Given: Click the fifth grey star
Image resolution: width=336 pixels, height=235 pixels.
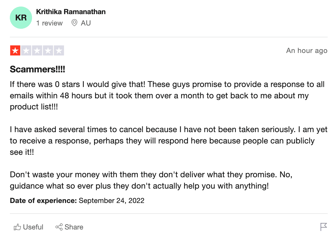Looking at the screenshot, I should pyautogui.click(x=59, y=50).
